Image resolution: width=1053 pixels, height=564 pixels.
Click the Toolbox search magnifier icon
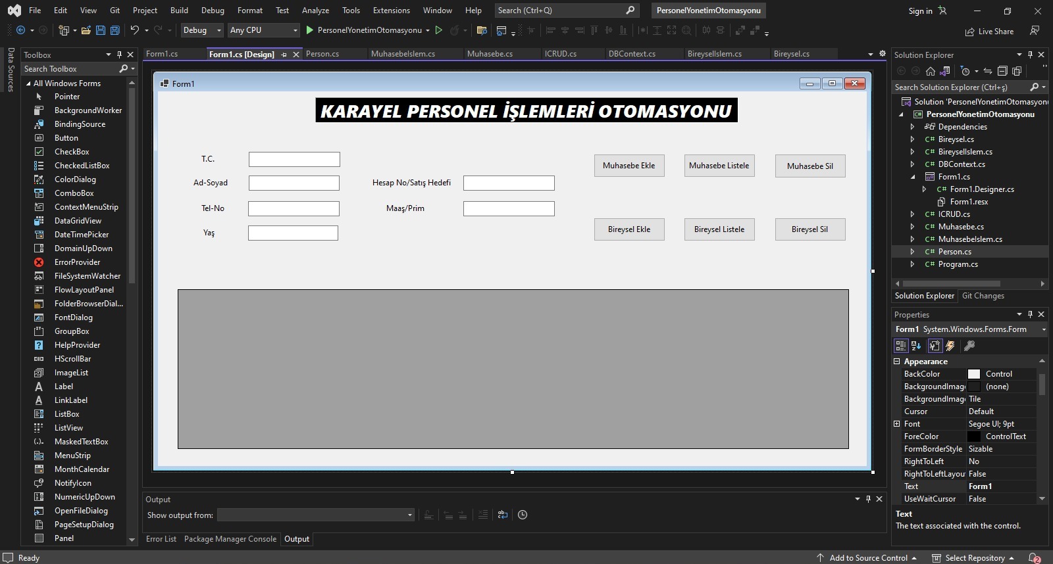(123, 68)
